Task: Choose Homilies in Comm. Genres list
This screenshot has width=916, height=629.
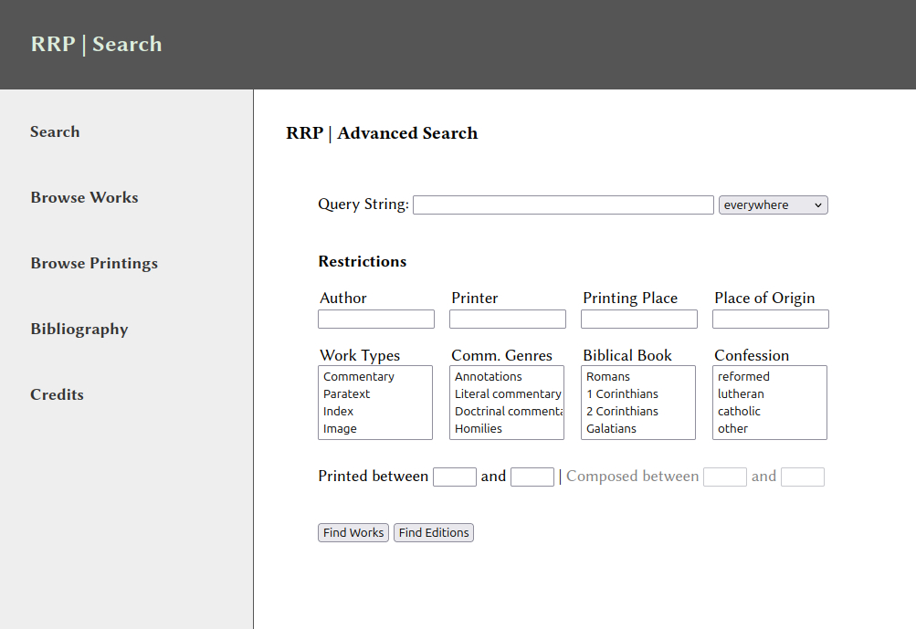Action: 479,429
